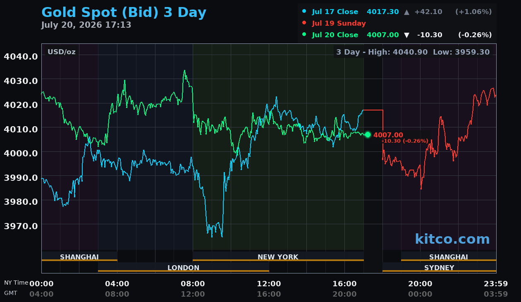Click the 4017.30 close value

[383, 12]
